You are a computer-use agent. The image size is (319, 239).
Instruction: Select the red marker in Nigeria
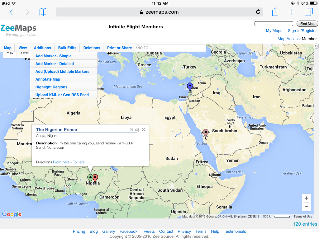(95, 179)
